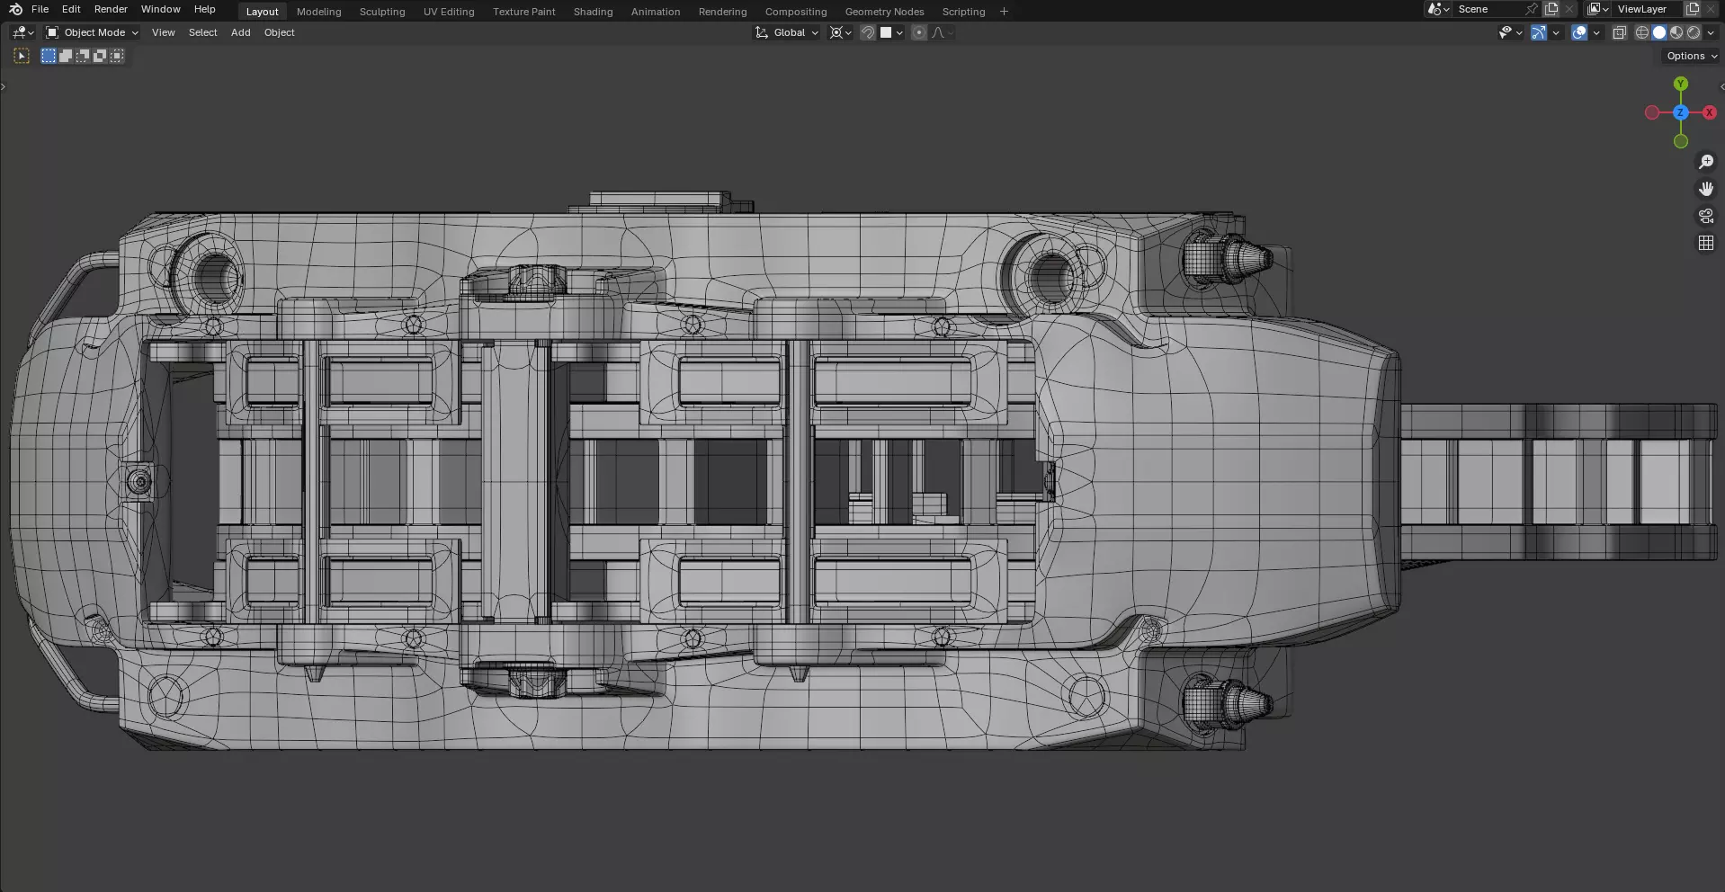
Task: Open the Edit menu
Action: point(71,9)
